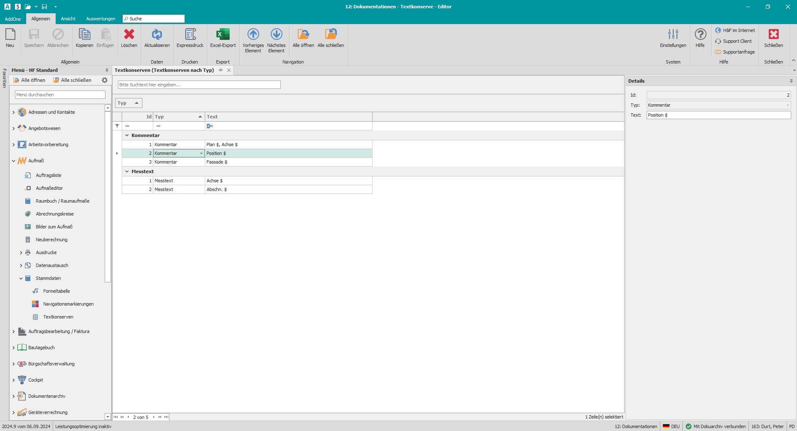797x431 pixels.
Task: Click the Löschen delete icon
Action: pos(129,34)
